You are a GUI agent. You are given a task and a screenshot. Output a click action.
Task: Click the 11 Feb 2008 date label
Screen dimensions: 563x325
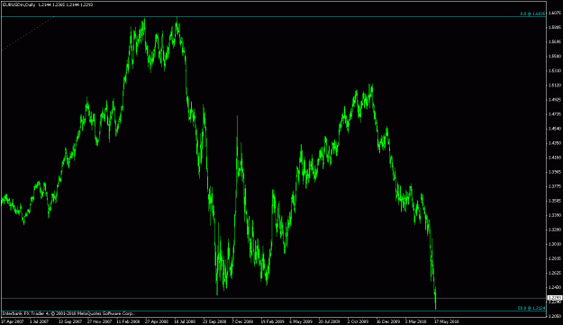click(128, 321)
